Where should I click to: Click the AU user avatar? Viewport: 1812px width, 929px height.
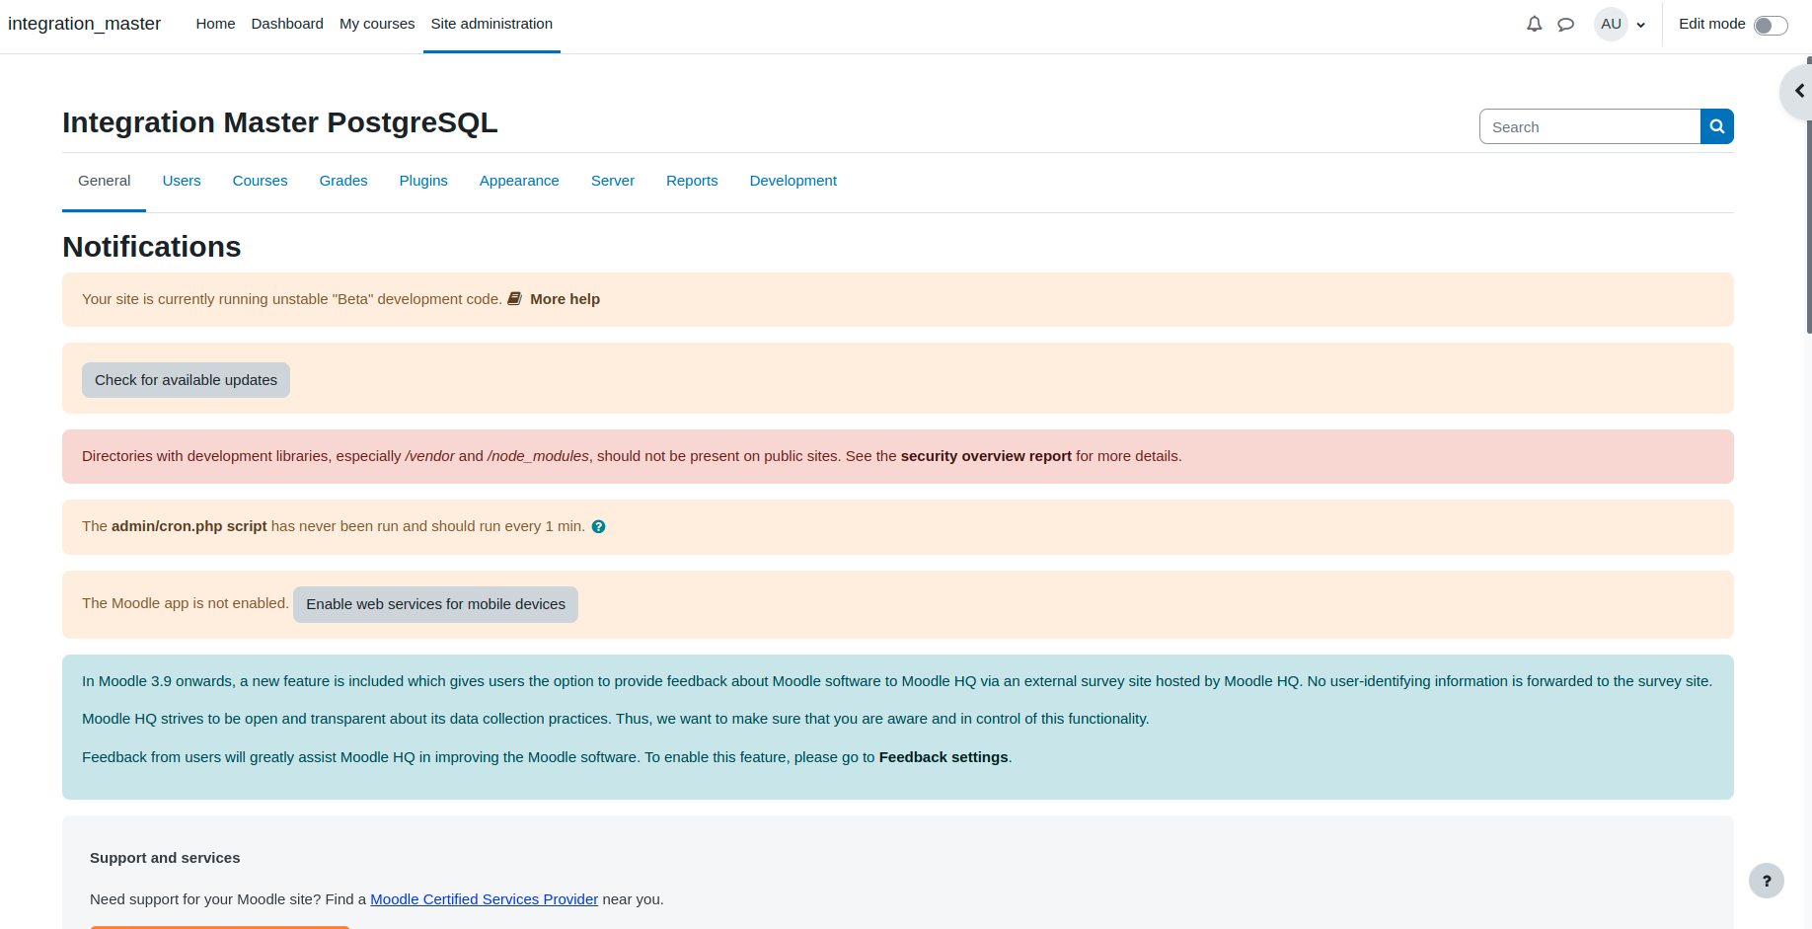point(1611,24)
